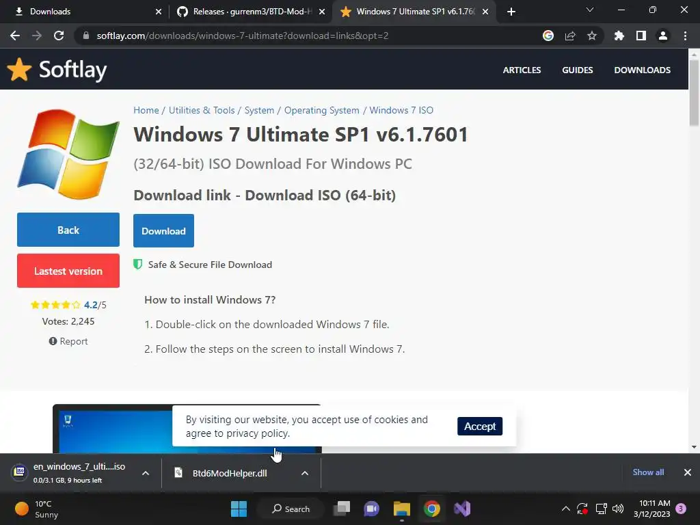
Task: Click the Google icon in address bar
Action: pyautogui.click(x=548, y=36)
